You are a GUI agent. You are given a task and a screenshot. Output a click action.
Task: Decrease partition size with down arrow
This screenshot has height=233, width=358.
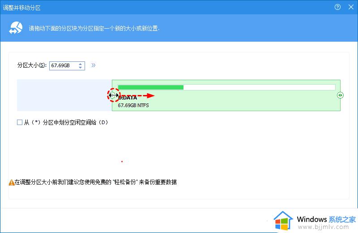pos(80,68)
